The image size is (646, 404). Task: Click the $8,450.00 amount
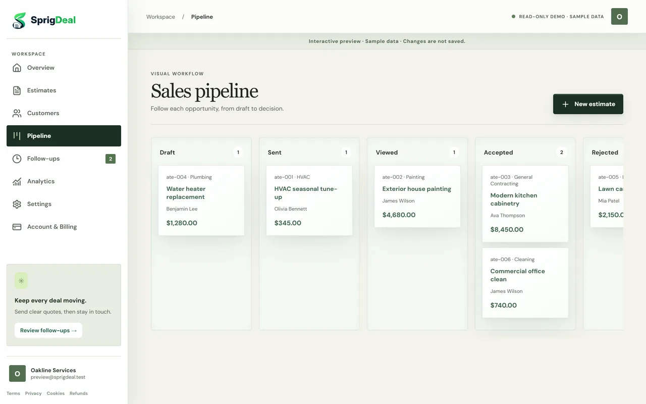coord(507,229)
